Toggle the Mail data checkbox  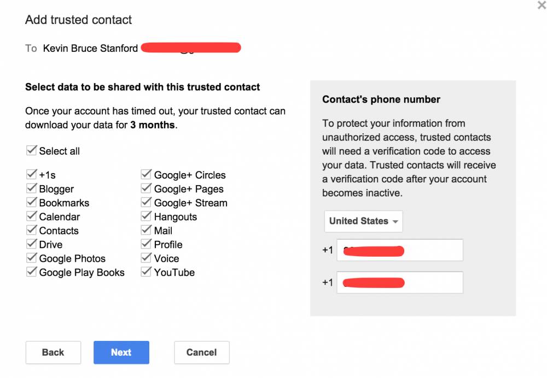(x=146, y=230)
